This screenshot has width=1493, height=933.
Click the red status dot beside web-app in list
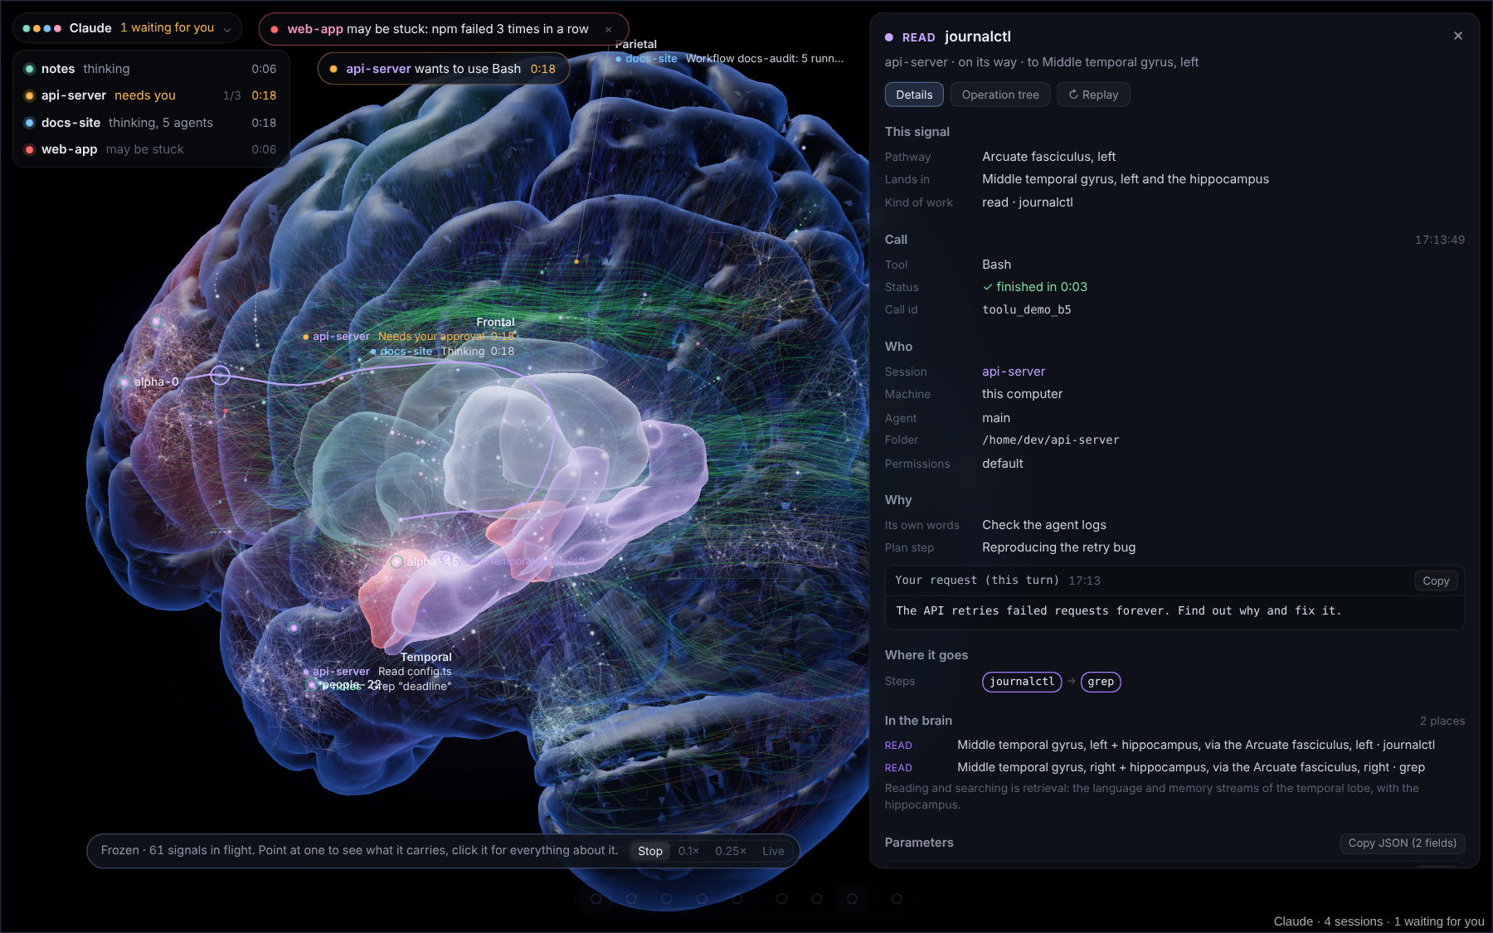tap(30, 149)
